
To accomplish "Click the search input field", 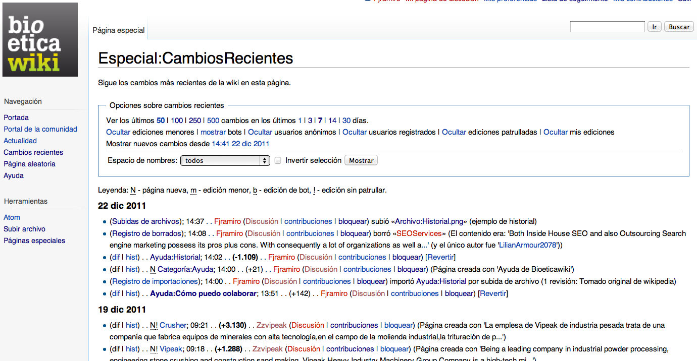I will click(x=607, y=27).
